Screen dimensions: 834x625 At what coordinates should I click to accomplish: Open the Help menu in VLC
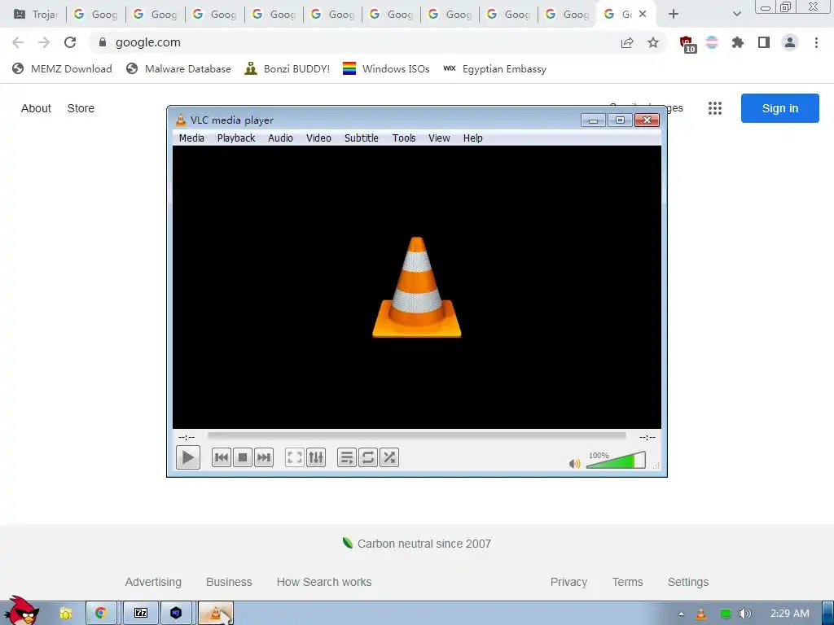[473, 138]
